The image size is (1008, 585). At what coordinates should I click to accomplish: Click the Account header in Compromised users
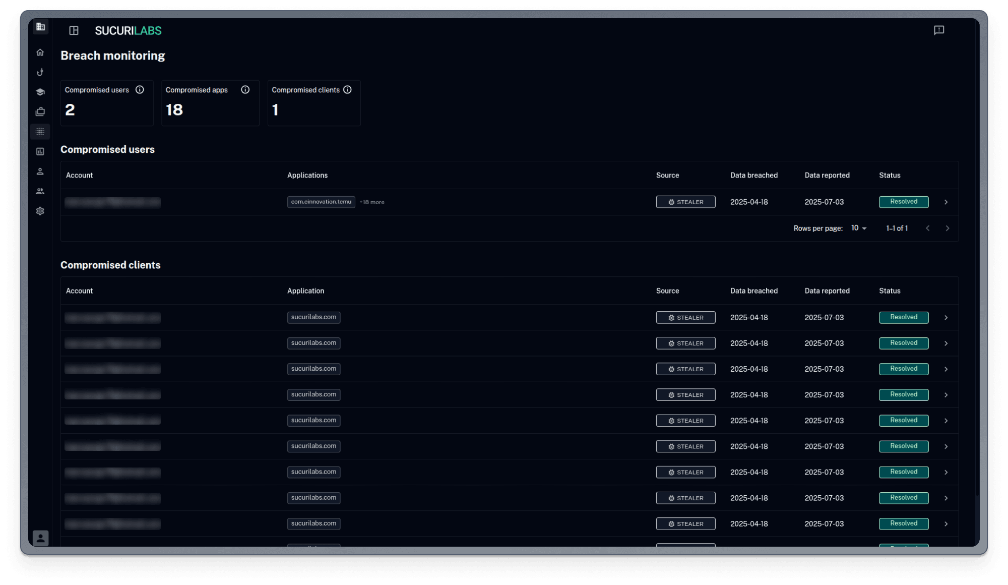pyautogui.click(x=79, y=175)
